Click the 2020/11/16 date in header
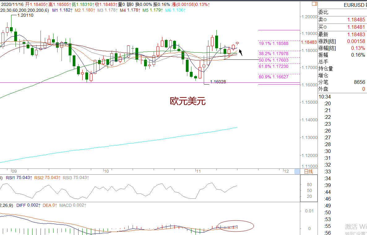367x235 pixels. [12, 4]
